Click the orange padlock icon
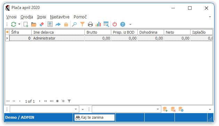 click(x=66, y=24)
